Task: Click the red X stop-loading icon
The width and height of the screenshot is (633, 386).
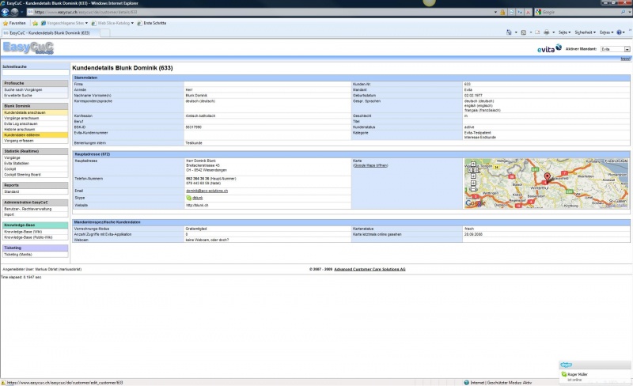Action: pyautogui.click(x=527, y=12)
